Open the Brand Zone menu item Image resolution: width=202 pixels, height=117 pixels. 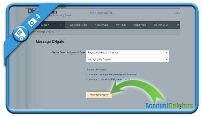point(140,25)
